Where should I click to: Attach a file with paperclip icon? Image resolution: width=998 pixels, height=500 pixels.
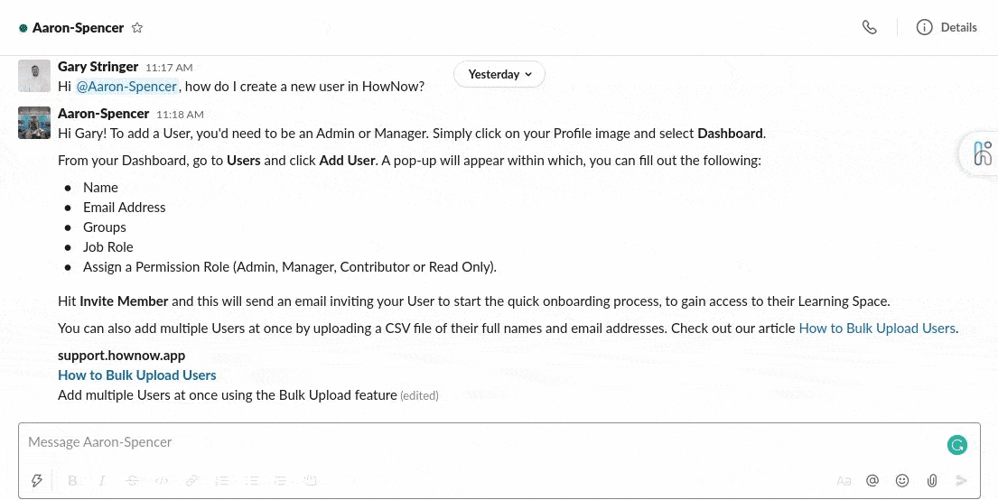coord(932,481)
